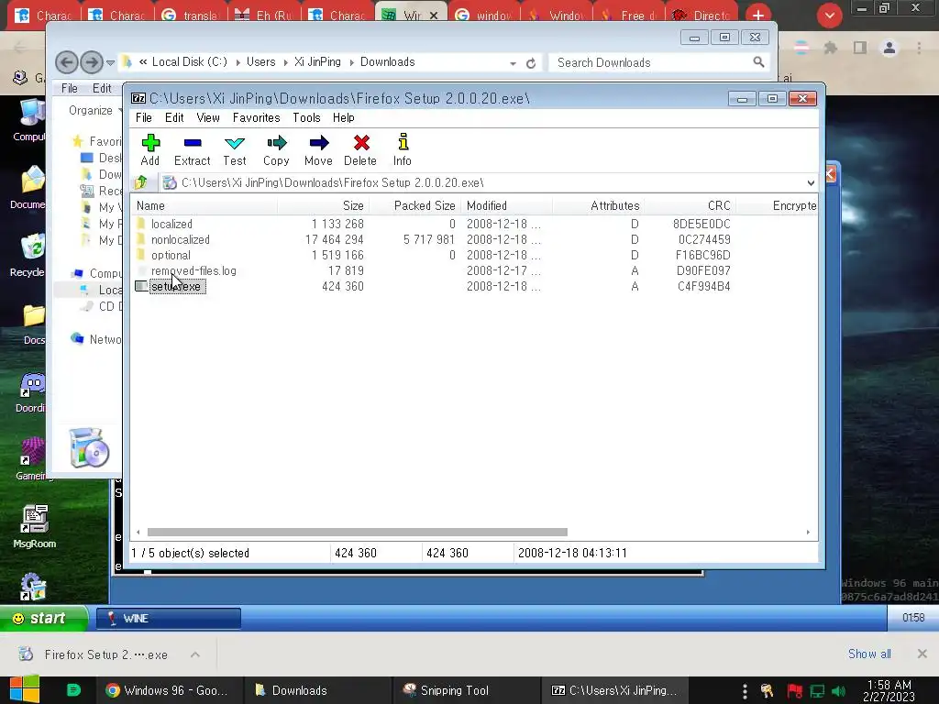The width and height of the screenshot is (939, 704).
Task: Click the size value 17 464 294
Action: (334, 239)
